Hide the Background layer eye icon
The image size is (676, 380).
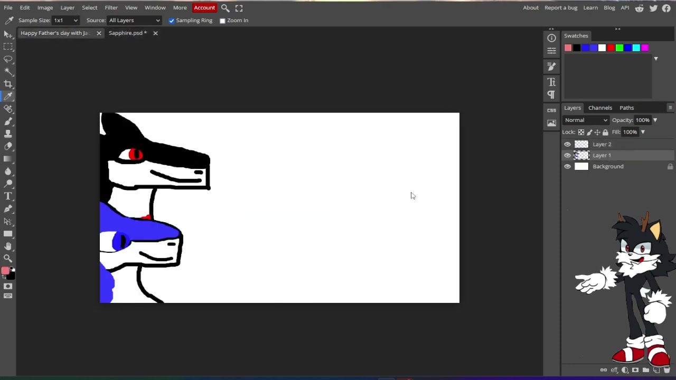point(567,166)
